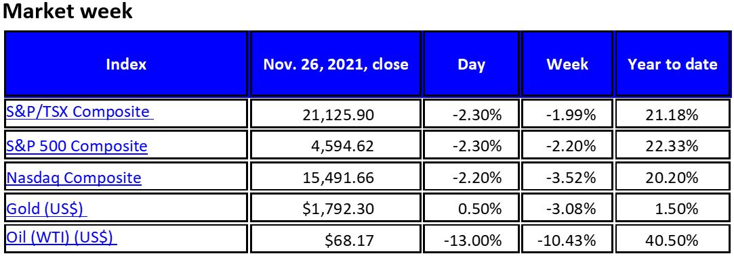Open the S&P/TSX Composite link
The image size is (734, 256).
pyautogui.click(x=79, y=112)
